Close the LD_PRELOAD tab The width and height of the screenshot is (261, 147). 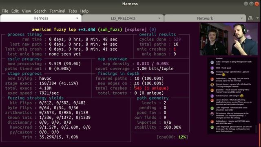pyautogui.click(x=159, y=18)
